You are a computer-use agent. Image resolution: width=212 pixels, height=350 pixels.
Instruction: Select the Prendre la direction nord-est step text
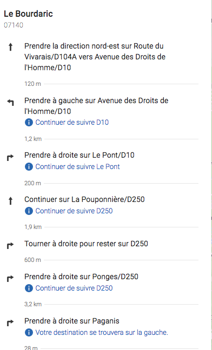(x=95, y=57)
